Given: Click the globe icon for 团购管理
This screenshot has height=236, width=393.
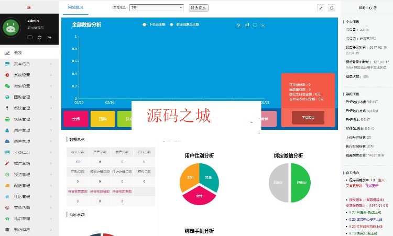Looking at the screenshot, I should click(7, 97).
